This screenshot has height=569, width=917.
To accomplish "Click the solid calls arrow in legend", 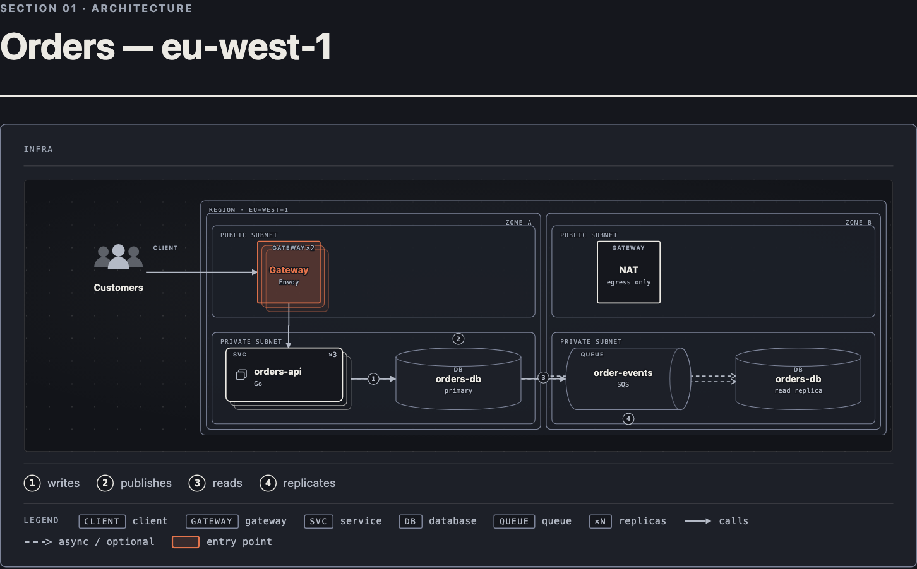I will (x=698, y=521).
